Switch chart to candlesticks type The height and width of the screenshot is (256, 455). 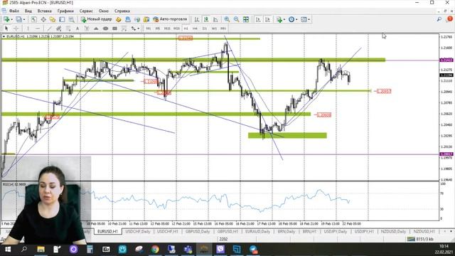[206, 19]
